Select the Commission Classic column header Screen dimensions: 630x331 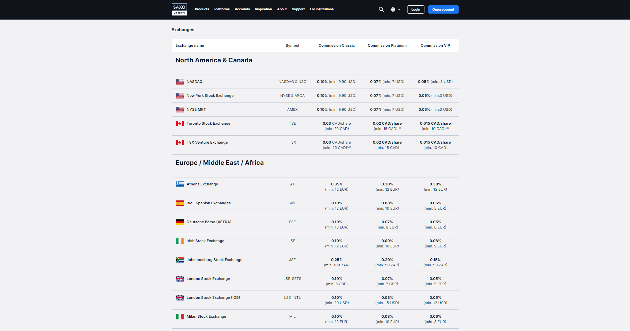337,45
